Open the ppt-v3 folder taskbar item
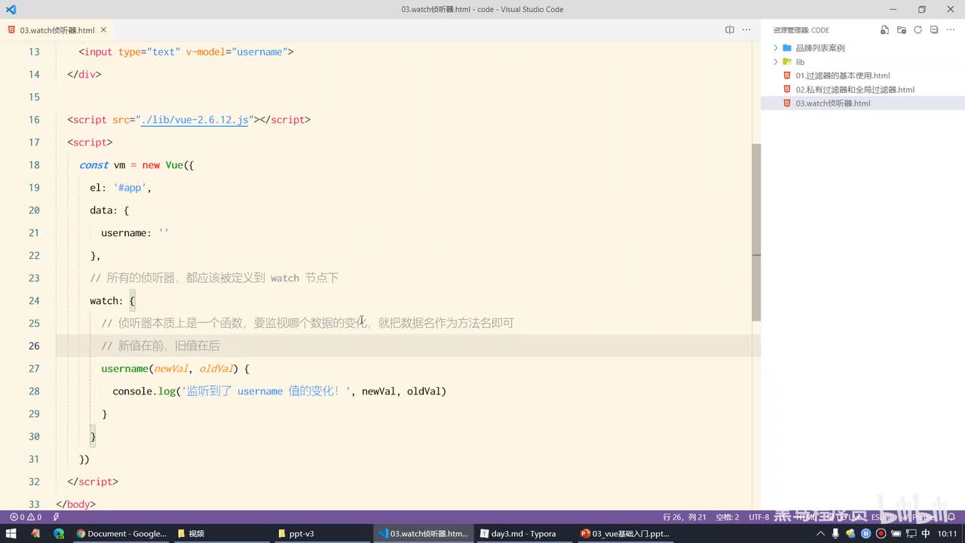Viewport: 965px width, 543px height. (x=323, y=533)
